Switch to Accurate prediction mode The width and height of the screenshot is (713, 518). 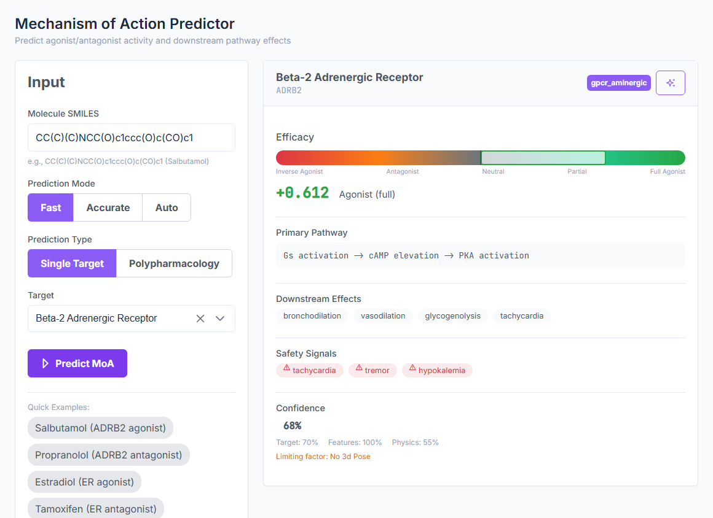click(108, 207)
